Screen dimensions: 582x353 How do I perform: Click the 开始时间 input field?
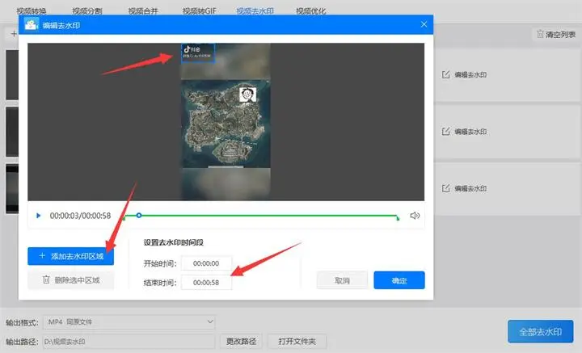206,263
